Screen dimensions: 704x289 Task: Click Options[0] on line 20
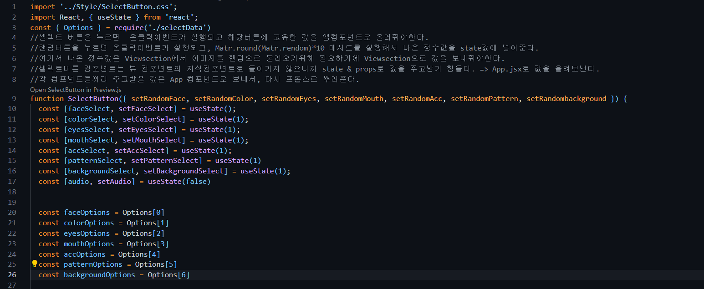pyautogui.click(x=143, y=213)
